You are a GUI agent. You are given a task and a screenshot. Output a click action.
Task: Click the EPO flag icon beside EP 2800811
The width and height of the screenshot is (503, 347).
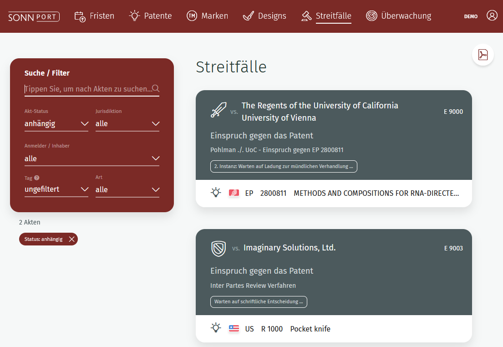pyautogui.click(x=234, y=193)
